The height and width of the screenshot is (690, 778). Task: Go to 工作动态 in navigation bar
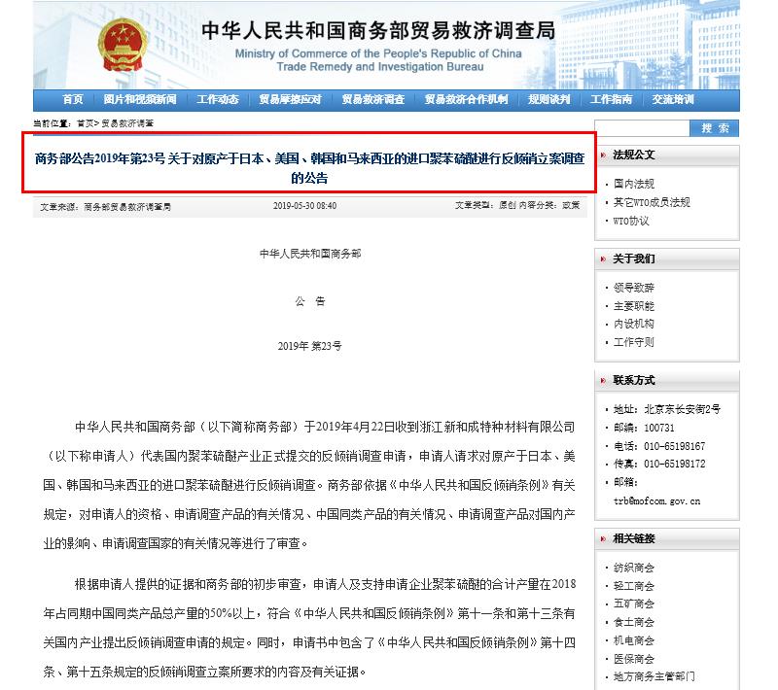point(218,100)
